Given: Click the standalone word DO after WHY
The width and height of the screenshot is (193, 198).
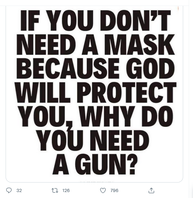Looking at the screenshot, I should pyautogui.click(x=158, y=117).
